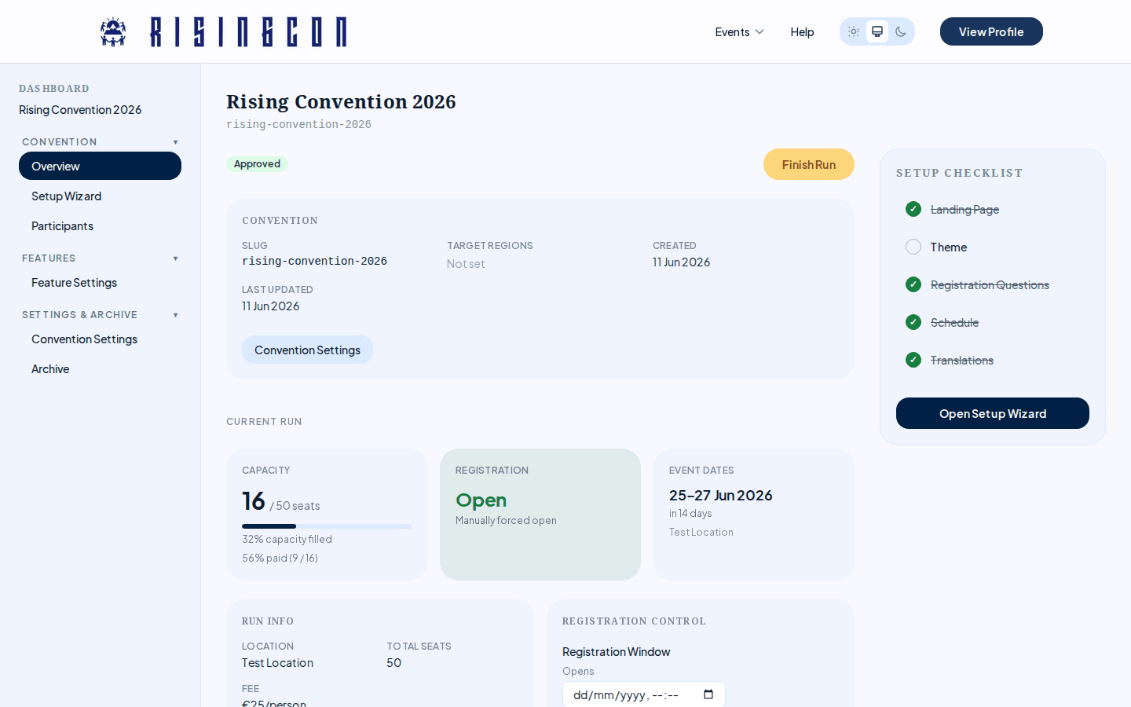Click the View Profile button

coord(991,31)
